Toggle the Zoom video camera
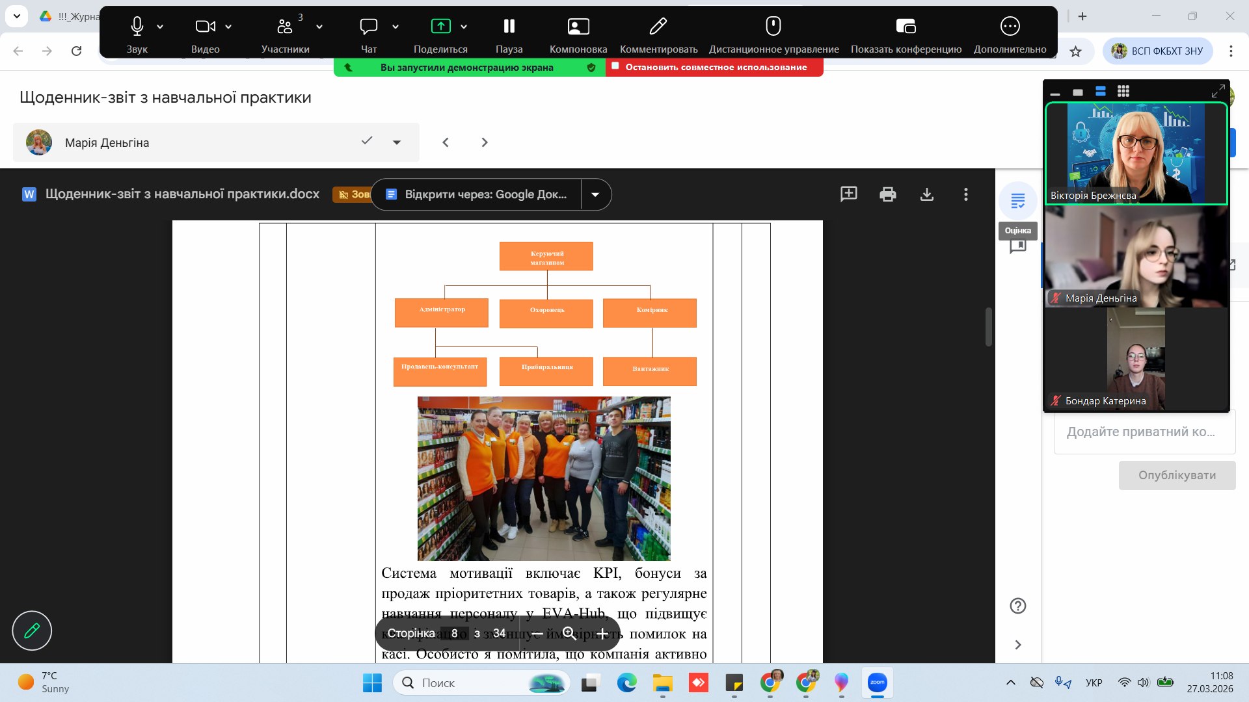Image resolution: width=1249 pixels, height=702 pixels. (205, 27)
